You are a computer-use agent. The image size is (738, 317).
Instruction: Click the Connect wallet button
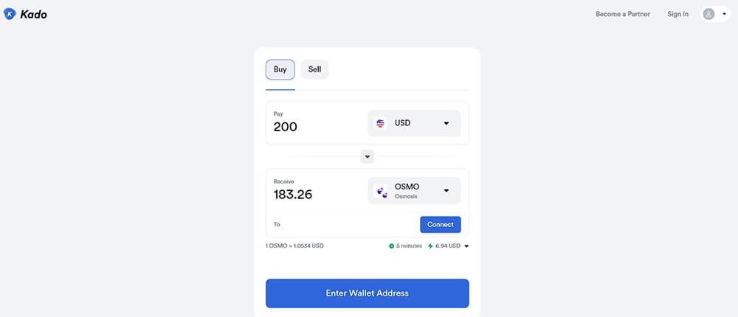(x=440, y=224)
